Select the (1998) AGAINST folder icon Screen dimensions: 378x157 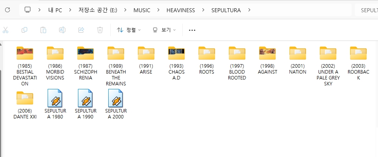[x=268, y=53]
